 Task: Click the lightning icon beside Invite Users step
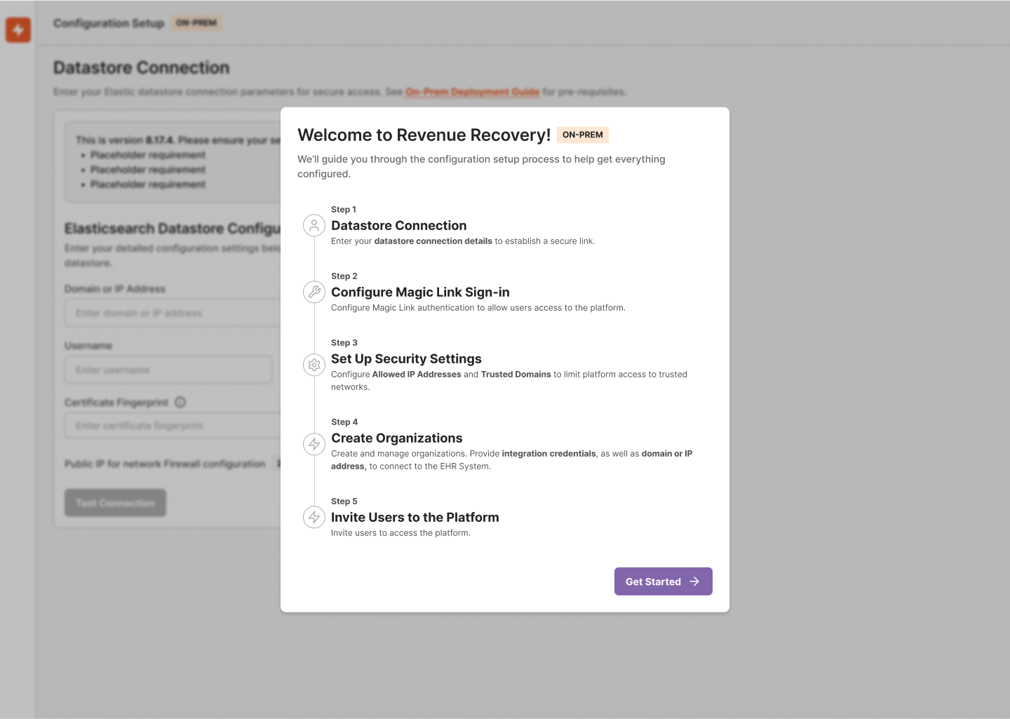point(314,517)
